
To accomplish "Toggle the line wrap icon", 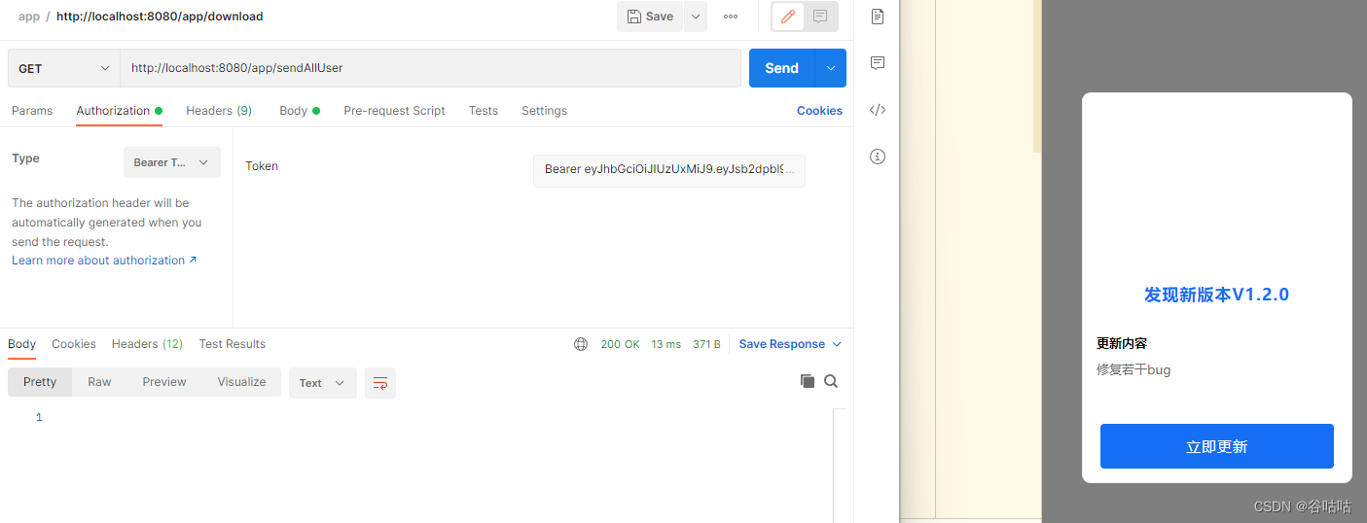I will coord(380,383).
